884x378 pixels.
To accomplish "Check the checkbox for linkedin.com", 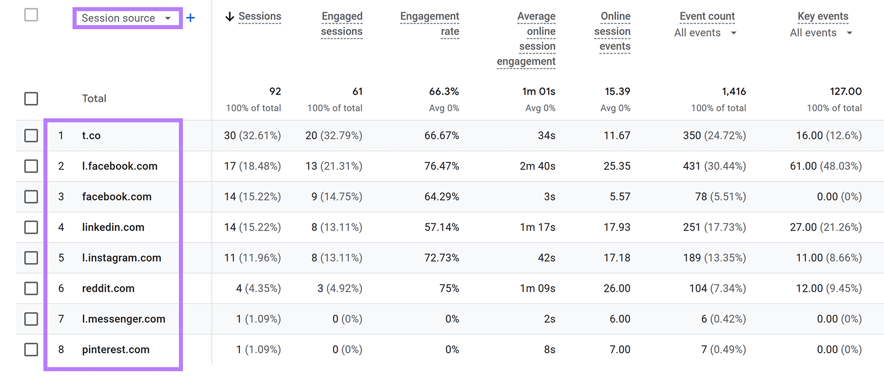I will click(x=30, y=227).
